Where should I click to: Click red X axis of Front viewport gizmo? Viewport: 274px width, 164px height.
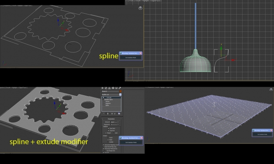(x=231, y=60)
